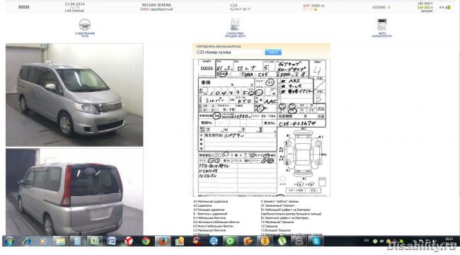Click the EN language indicator in the tray
Screen dimensions: 460x255
coord(367,240)
